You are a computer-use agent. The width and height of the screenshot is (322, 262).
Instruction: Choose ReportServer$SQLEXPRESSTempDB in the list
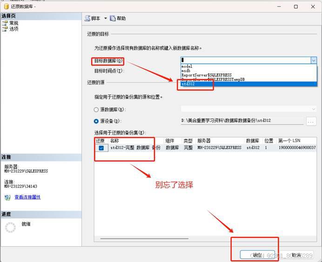pos(248,79)
